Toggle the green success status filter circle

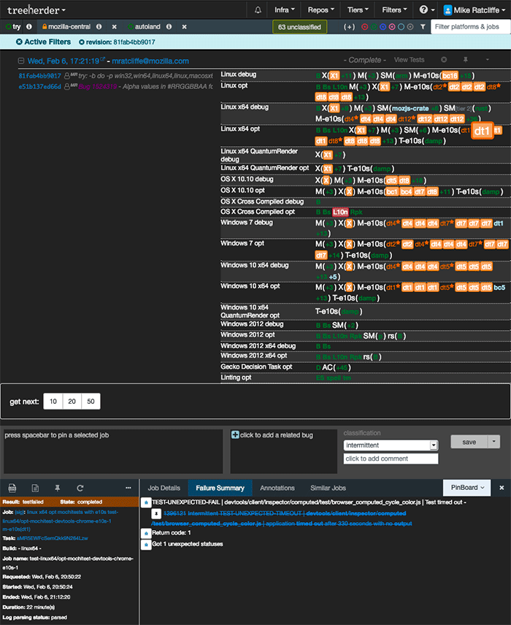pyautogui.click(x=374, y=27)
